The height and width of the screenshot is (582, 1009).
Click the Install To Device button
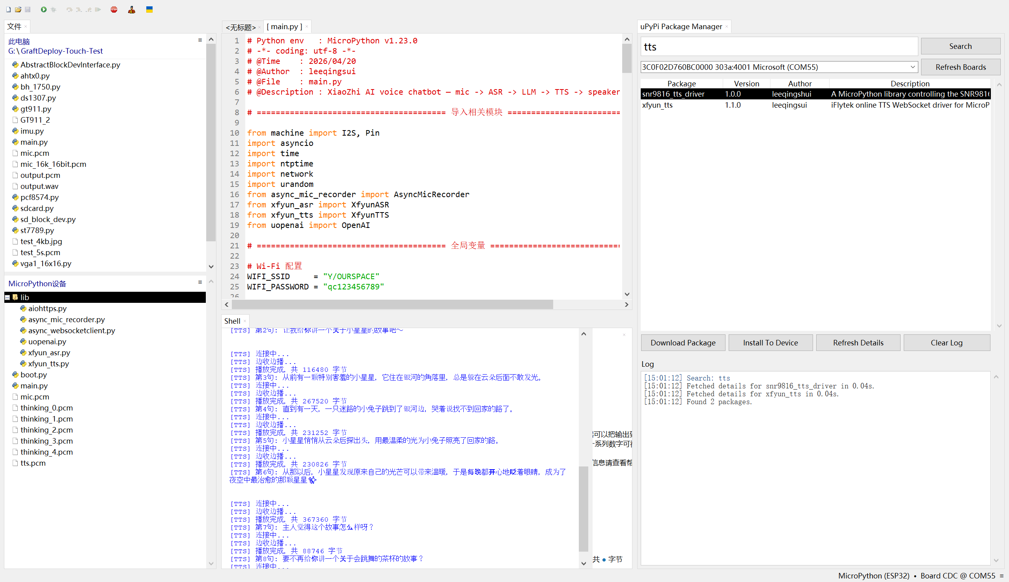tap(770, 343)
